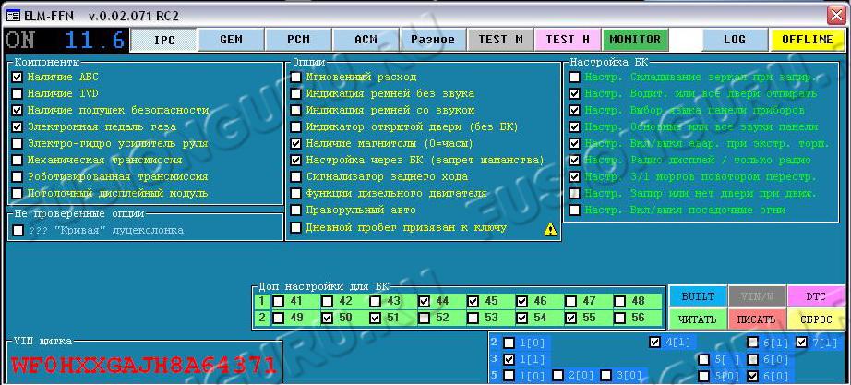This screenshot has width=851, height=385.
Task: Enable Настр. Вкл/выкл посадочные огни
Action: (x=575, y=211)
